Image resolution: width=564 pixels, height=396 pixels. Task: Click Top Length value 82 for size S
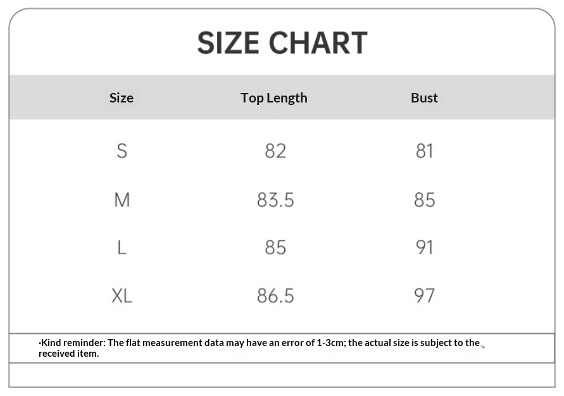[x=275, y=151]
